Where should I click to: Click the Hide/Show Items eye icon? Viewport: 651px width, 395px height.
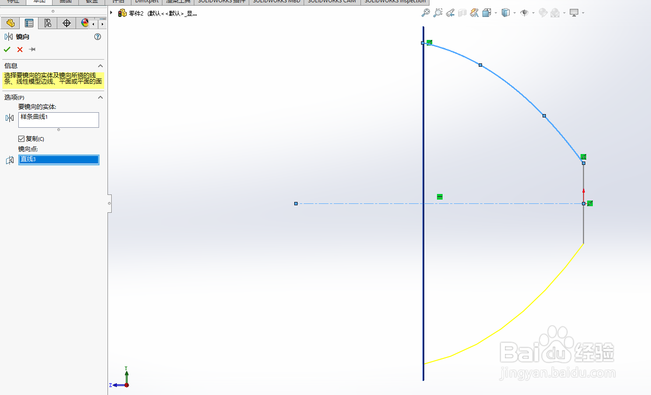point(524,13)
